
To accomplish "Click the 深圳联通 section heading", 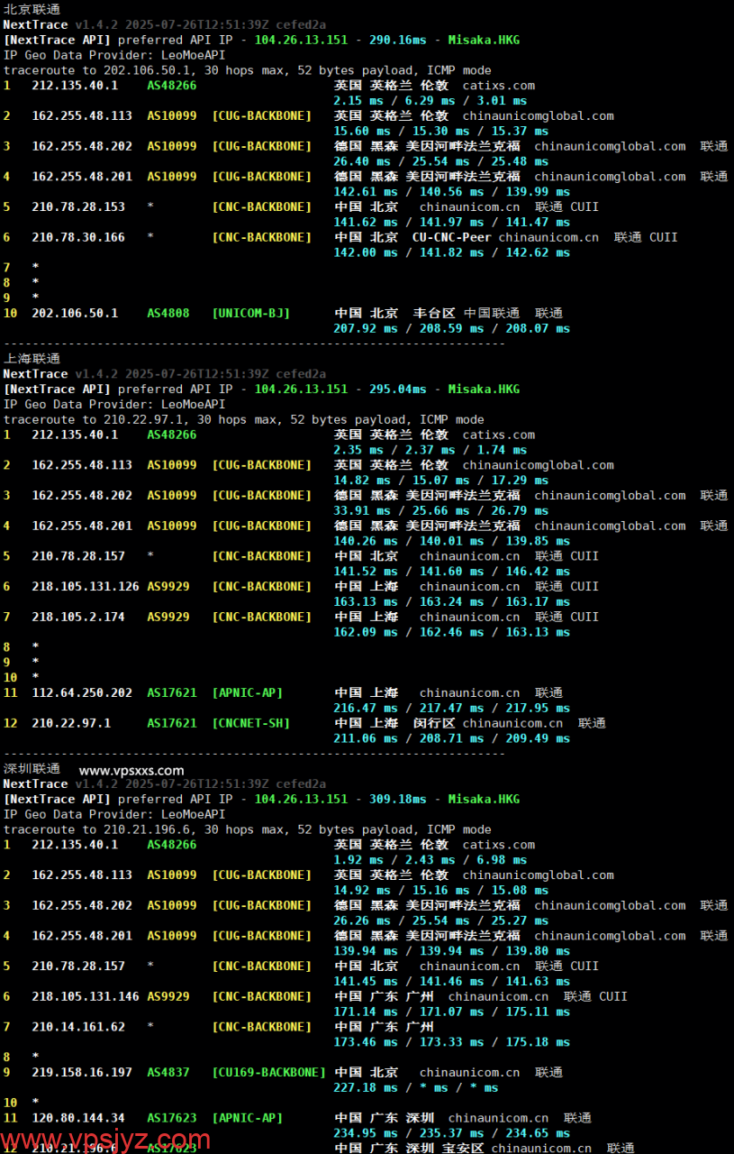I will click(32, 769).
